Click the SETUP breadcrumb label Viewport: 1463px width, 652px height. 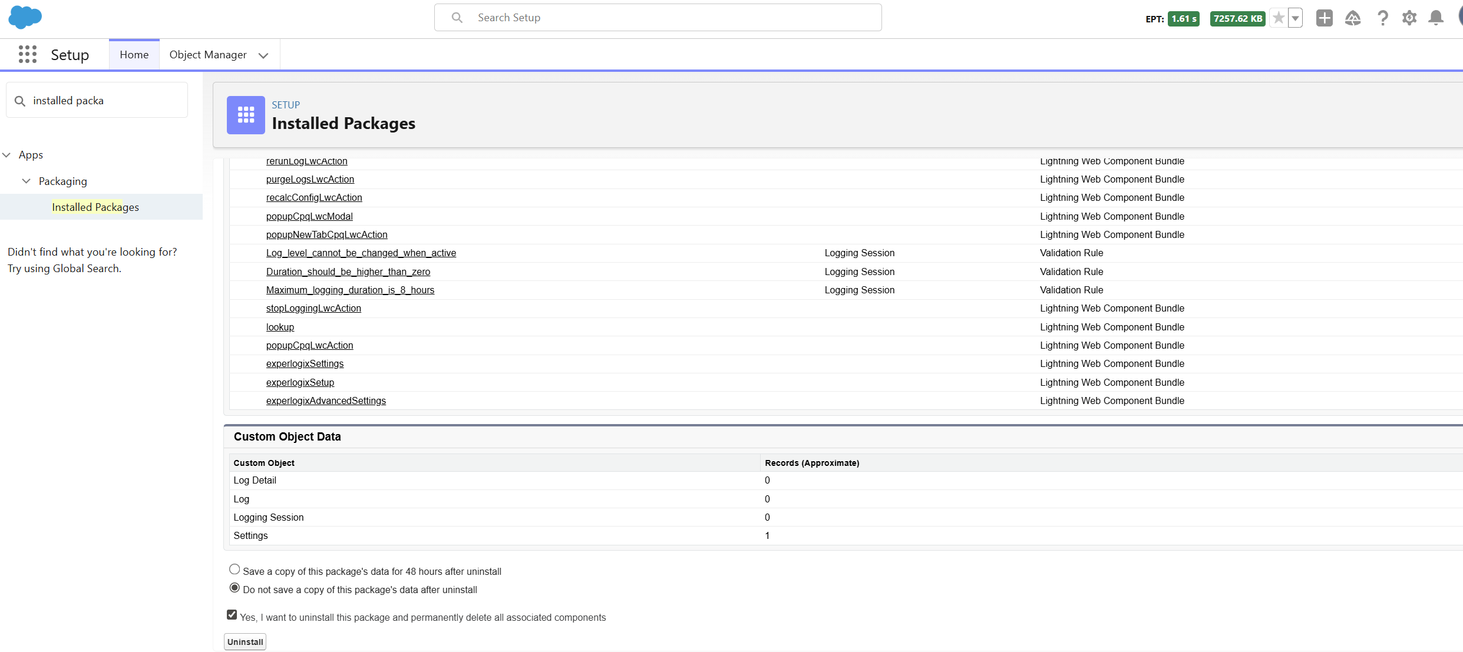click(x=286, y=105)
